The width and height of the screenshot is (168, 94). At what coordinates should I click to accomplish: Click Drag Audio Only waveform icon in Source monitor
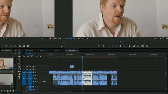click(7, 38)
